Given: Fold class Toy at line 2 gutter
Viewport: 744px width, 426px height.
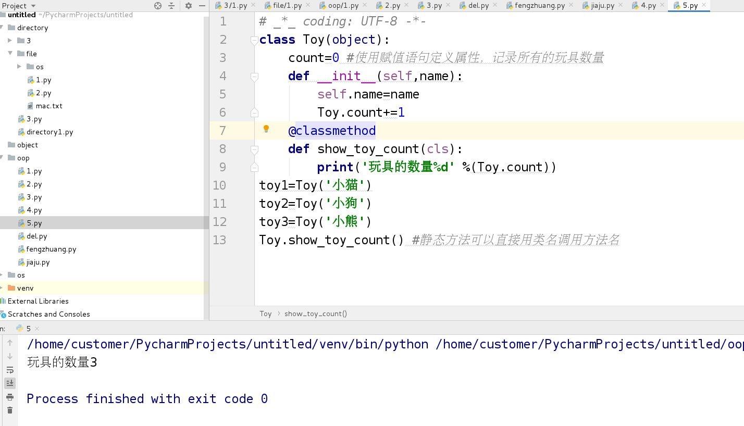Looking at the screenshot, I should pyautogui.click(x=254, y=40).
